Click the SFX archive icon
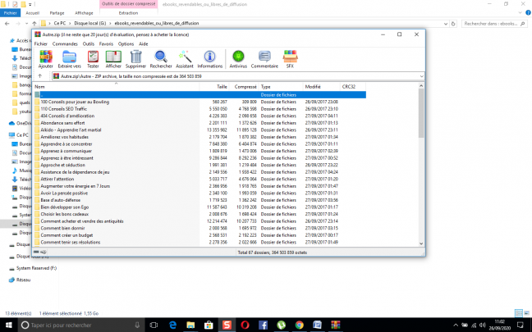 click(289, 59)
